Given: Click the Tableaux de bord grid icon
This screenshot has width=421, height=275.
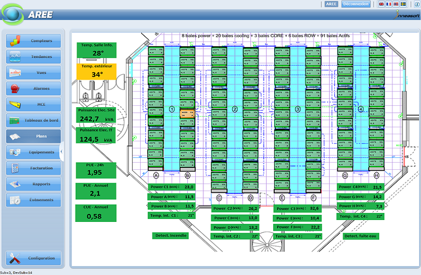Looking at the screenshot, I should pos(15,120).
